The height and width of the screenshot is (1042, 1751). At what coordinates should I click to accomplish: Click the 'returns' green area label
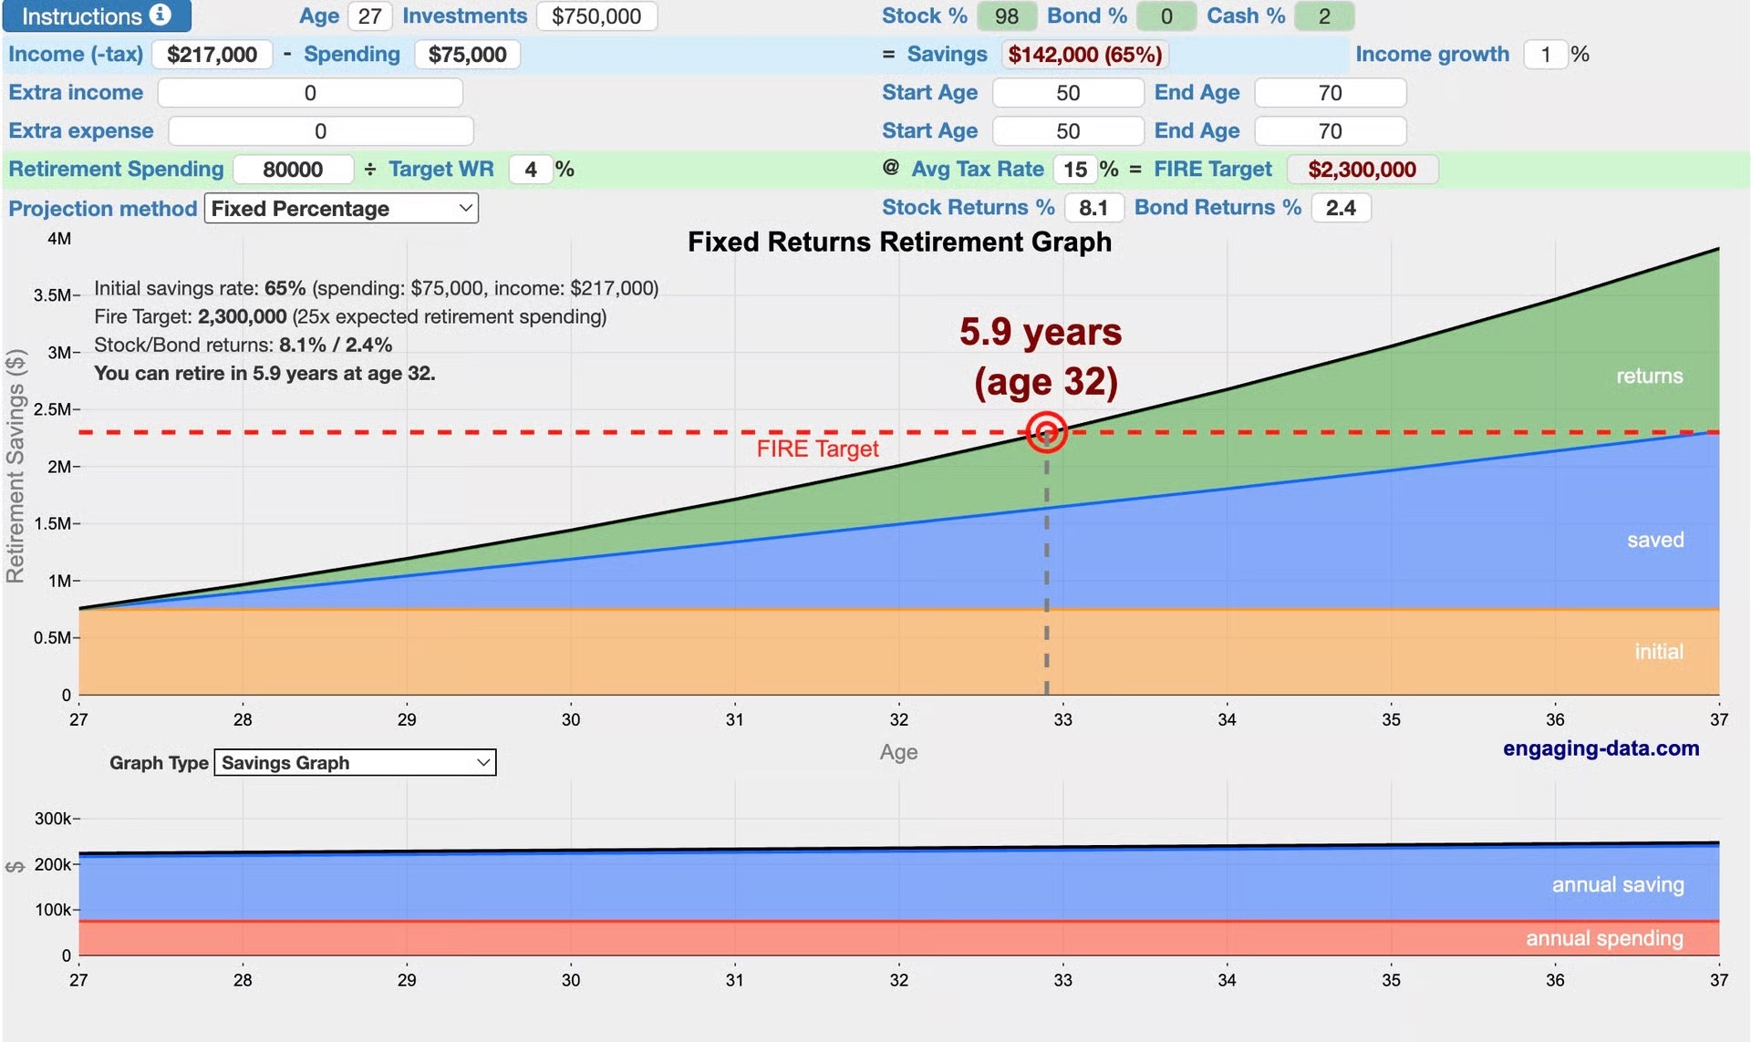coord(1650,376)
